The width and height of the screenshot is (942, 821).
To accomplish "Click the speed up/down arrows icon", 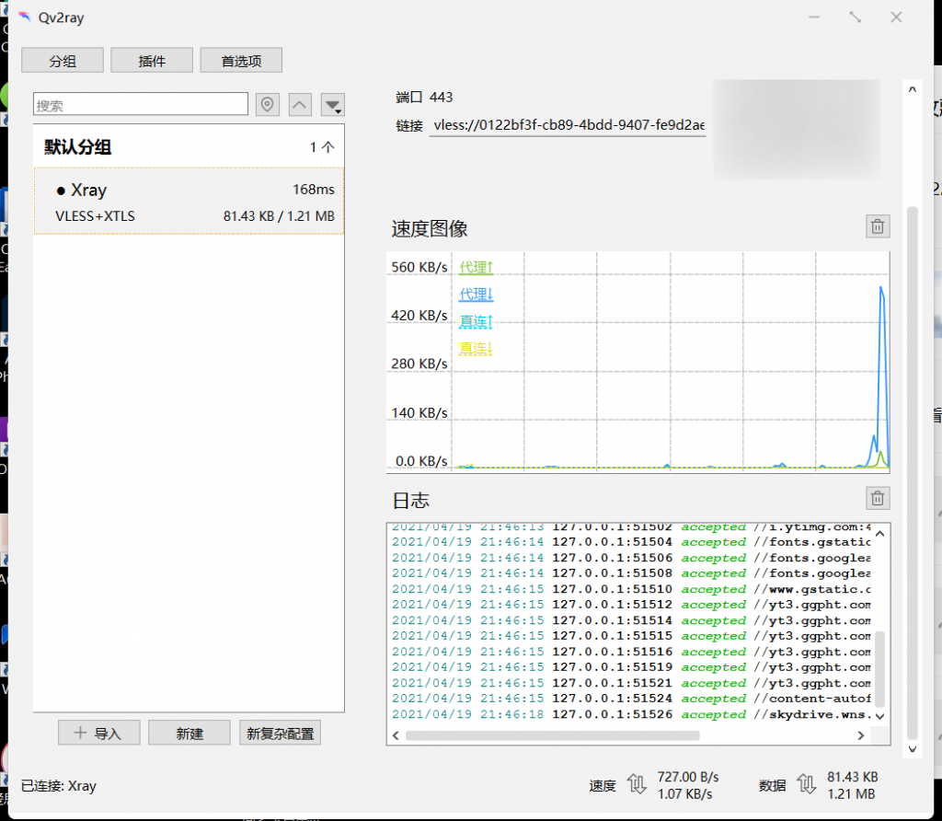I will pos(637,784).
